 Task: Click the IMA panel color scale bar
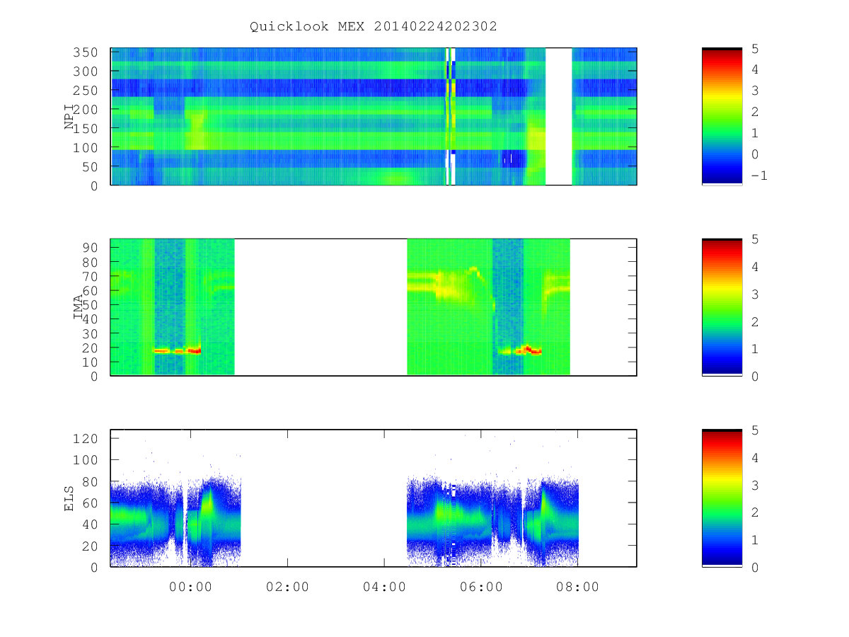722,306
